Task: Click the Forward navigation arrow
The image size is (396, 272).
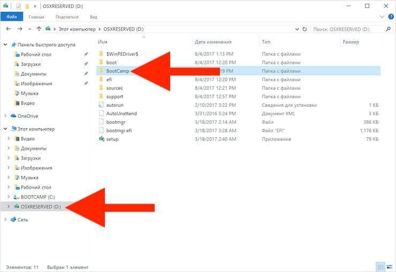Action: (x=20, y=29)
